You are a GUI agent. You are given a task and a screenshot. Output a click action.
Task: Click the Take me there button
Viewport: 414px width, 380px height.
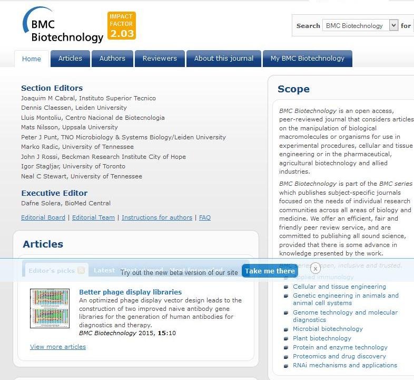click(270, 271)
